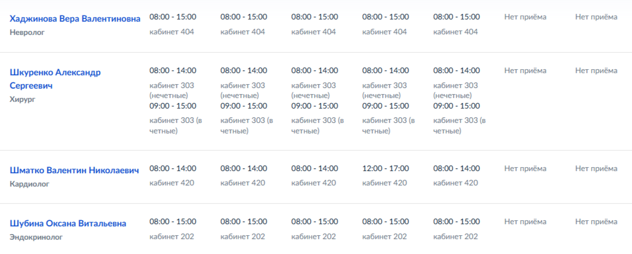
Task: Click first кабинет 202 in Шубина row
Action: pos(171,236)
